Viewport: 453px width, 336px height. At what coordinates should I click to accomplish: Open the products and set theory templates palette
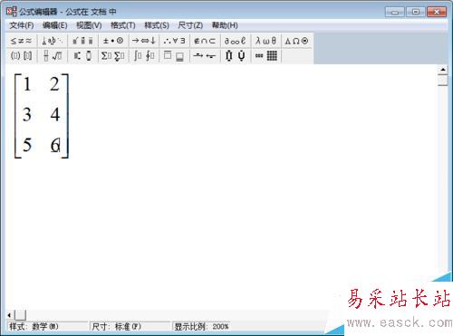(236, 56)
